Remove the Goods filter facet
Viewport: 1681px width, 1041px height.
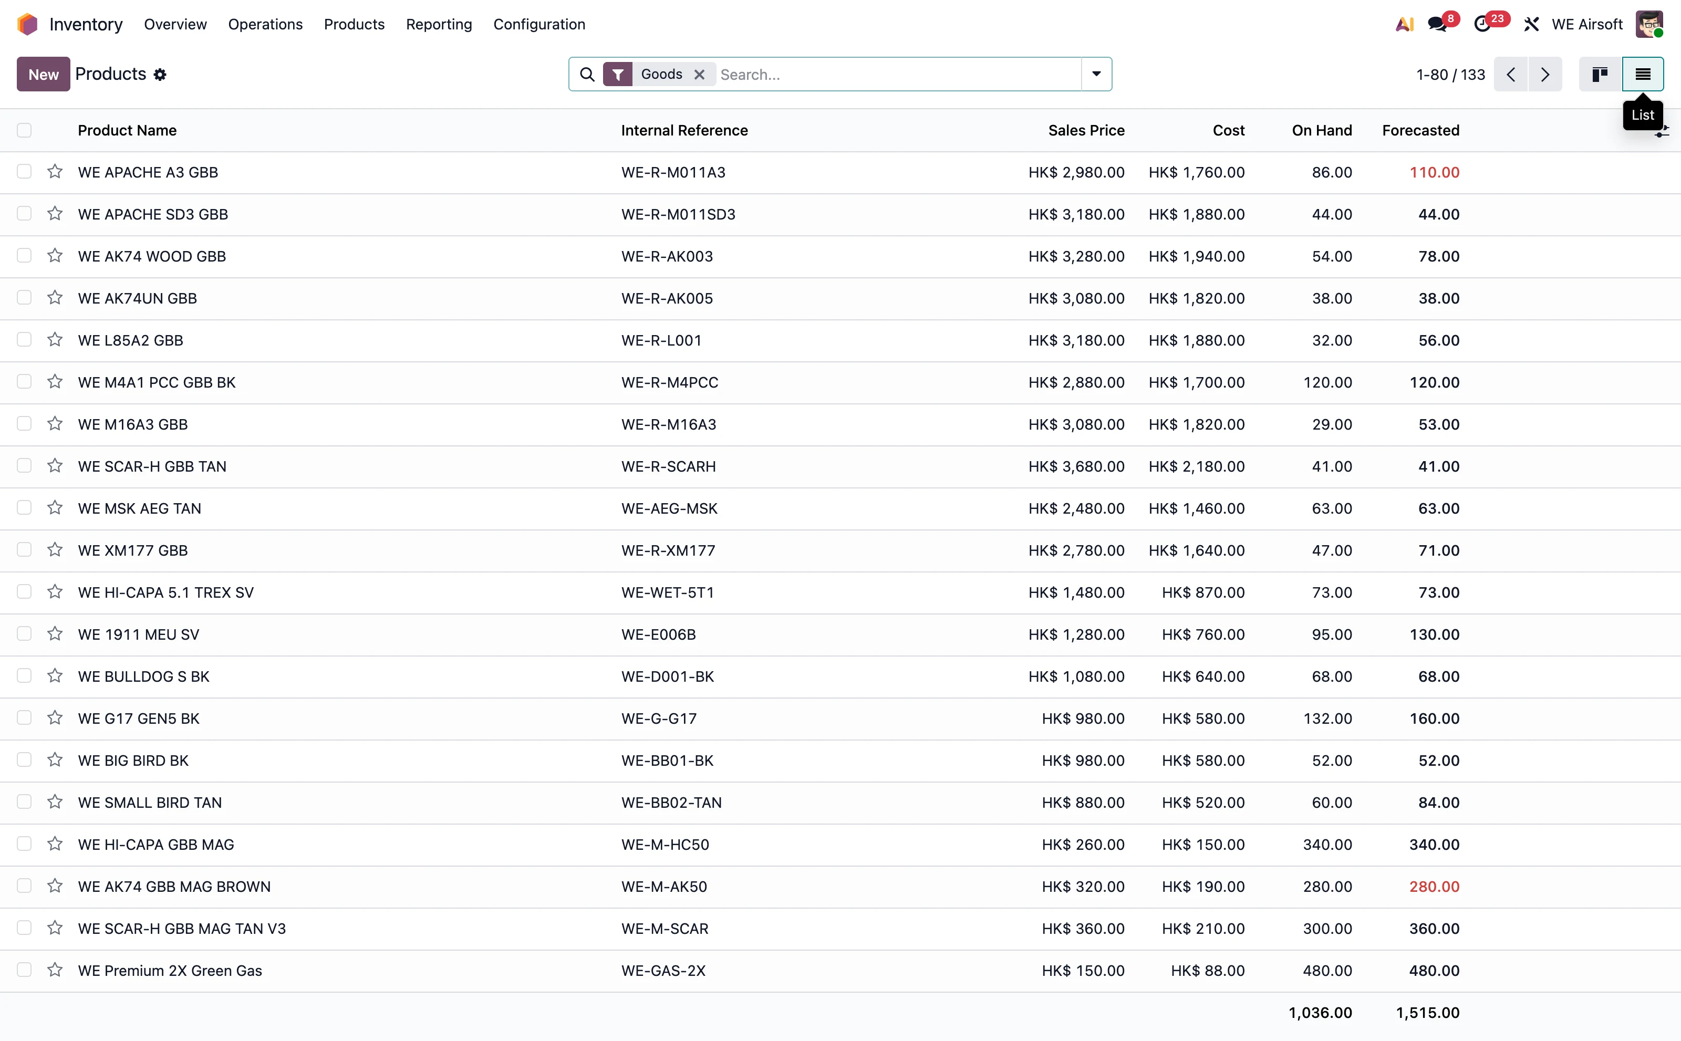pyautogui.click(x=699, y=75)
